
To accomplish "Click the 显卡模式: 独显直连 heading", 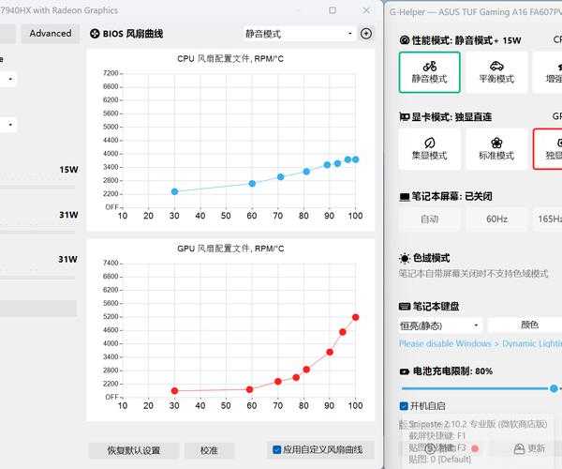I will pos(451,117).
